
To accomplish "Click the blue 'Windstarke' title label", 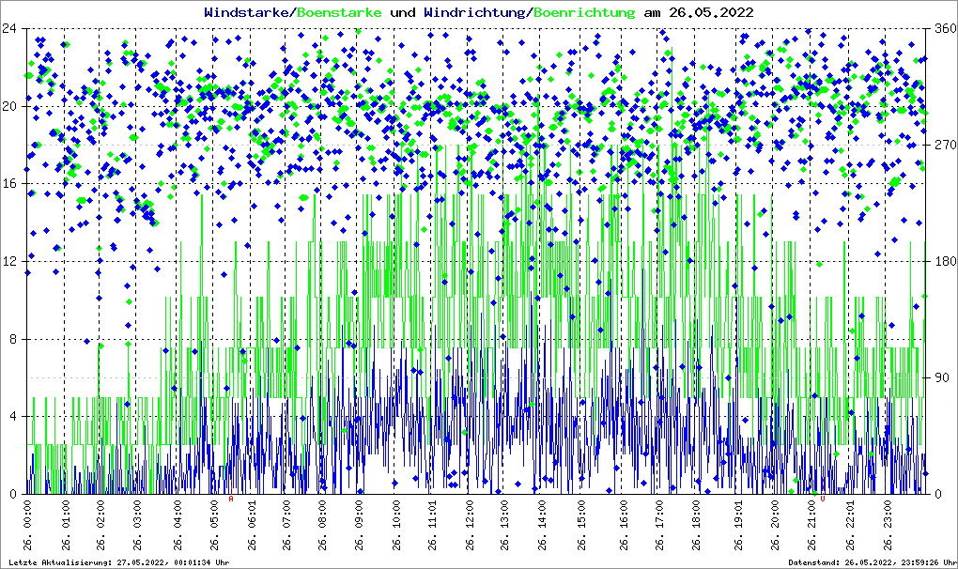I will (247, 12).
